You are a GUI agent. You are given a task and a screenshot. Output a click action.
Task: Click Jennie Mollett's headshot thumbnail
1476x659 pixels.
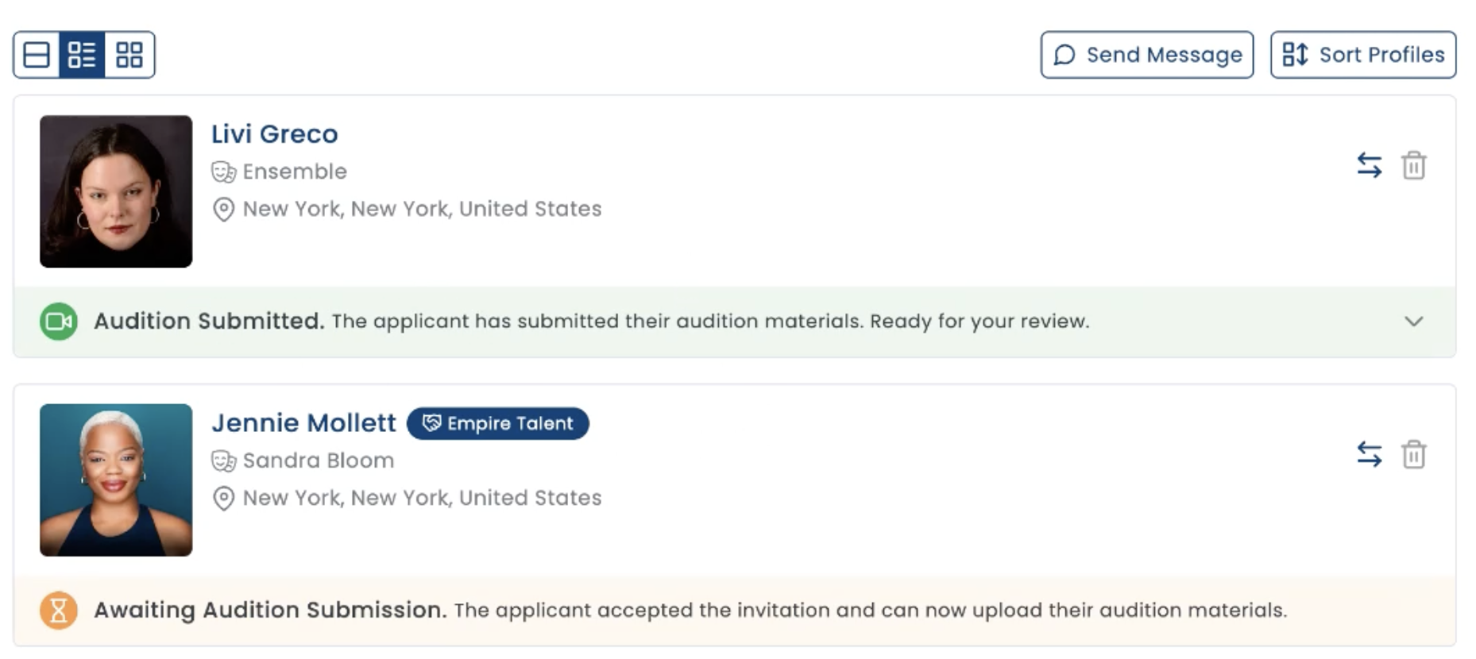[x=116, y=480]
